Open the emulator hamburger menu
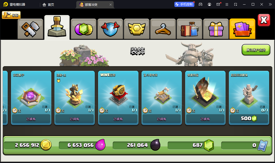The image size is (275, 163). pos(227,4)
